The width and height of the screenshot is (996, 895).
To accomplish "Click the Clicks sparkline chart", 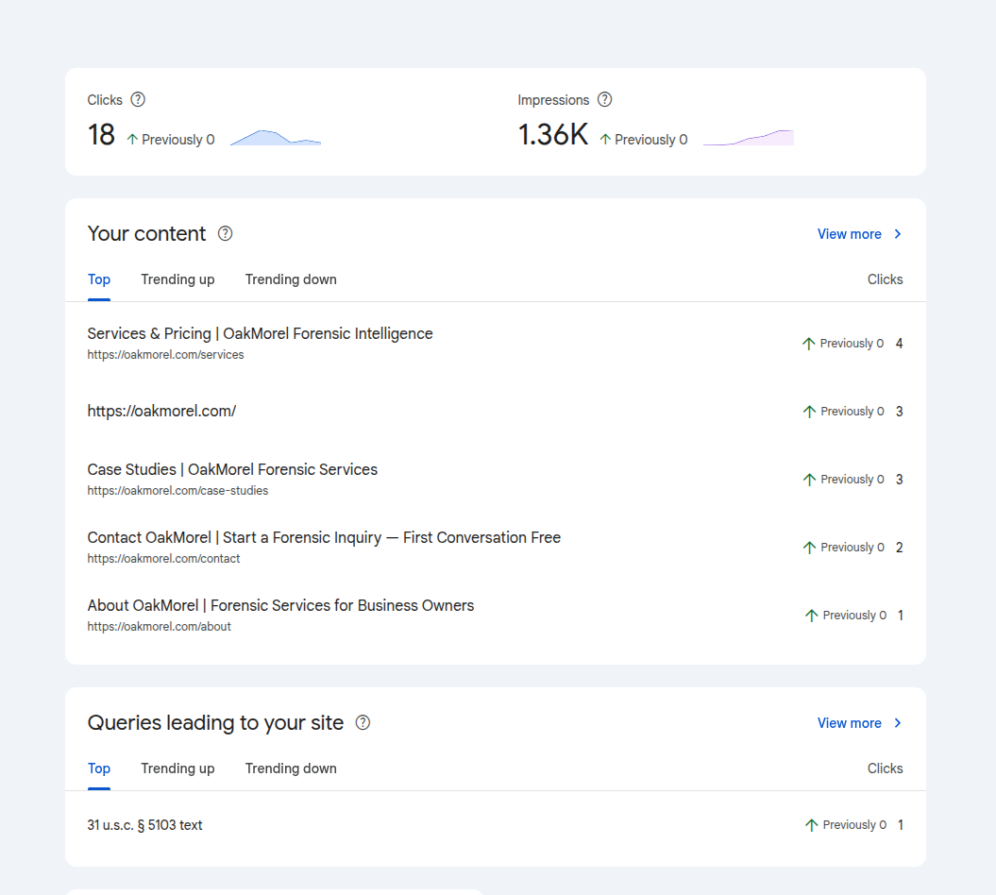I will tap(276, 138).
